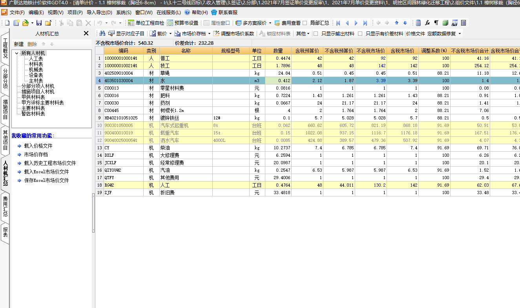Image resolution: width=520 pixels, height=308 pixels.
Task: Click 显示对应子目 toolbar item
Action: (x=126, y=34)
